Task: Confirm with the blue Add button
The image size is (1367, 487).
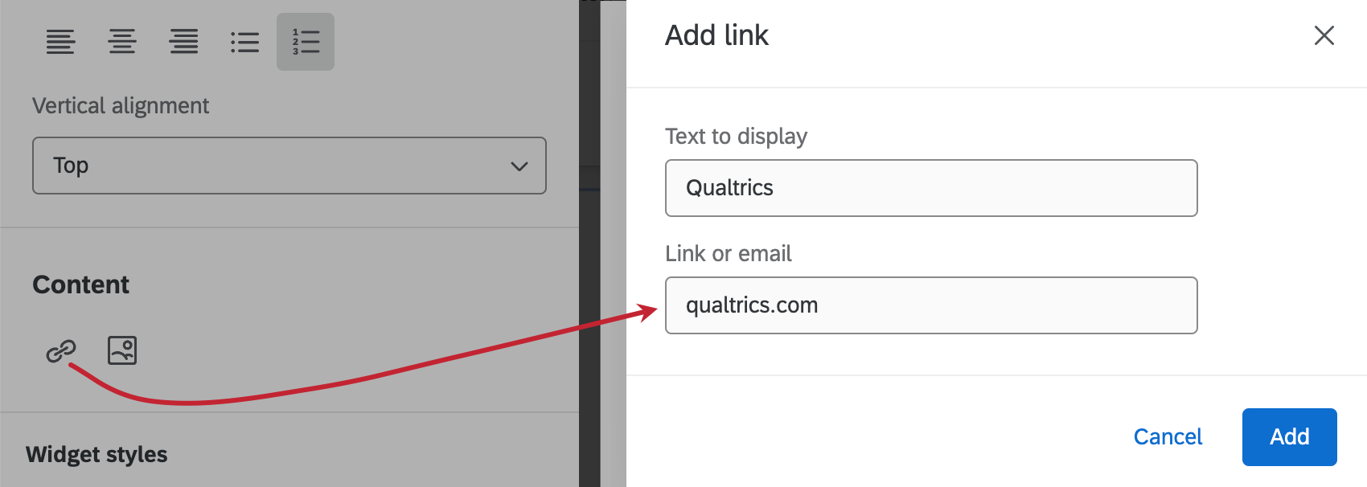Action: 1289,437
